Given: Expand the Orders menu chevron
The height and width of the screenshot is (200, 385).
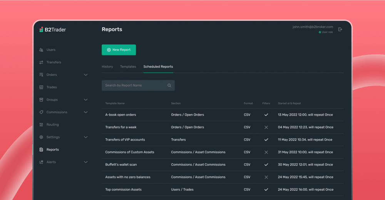Looking at the screenshot, I should (x=85, y=75).
